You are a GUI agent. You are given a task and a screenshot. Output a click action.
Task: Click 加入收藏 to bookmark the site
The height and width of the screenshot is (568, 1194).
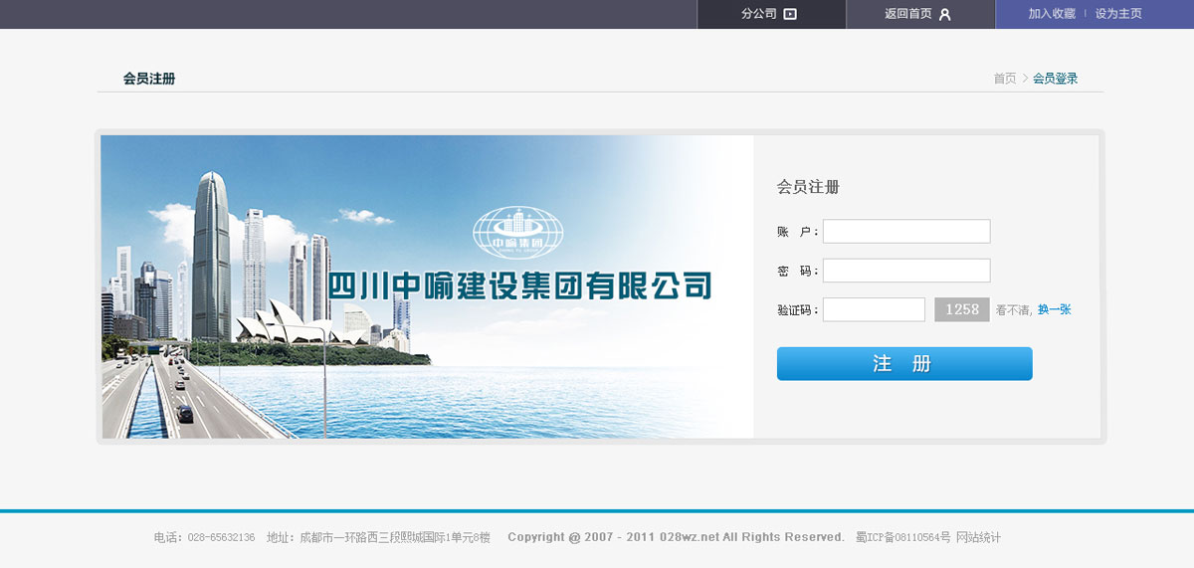[x=1052, y=14]
